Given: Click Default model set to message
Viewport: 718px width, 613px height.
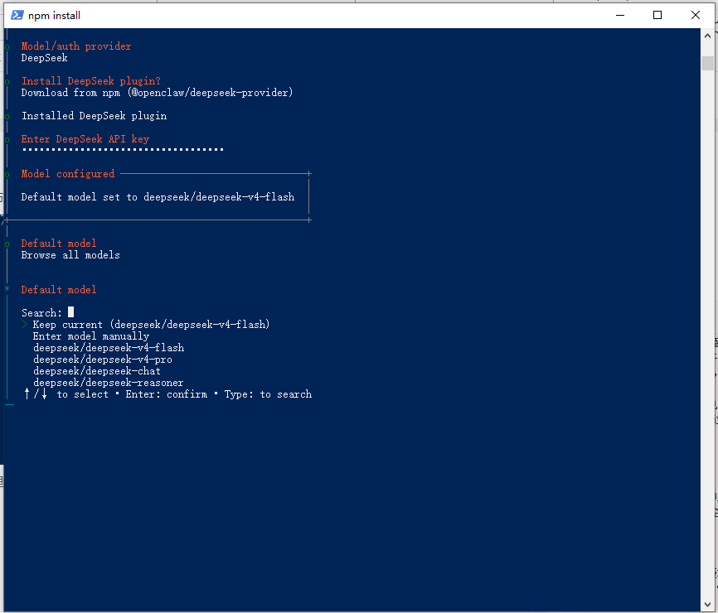Looking at the screenshot, I should point(158,197).
